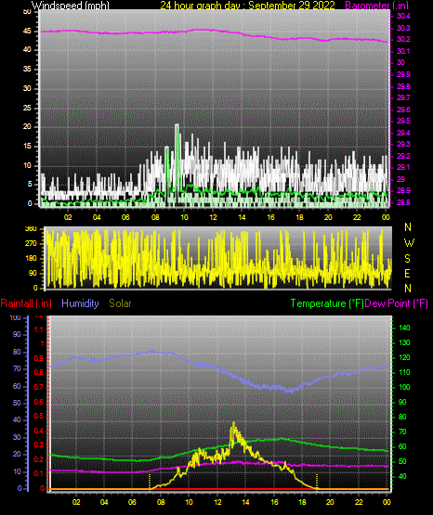433x515 pixels.
Task: Click the 'Temperature (°F)' legend label
Action: [x=327, y=303]
